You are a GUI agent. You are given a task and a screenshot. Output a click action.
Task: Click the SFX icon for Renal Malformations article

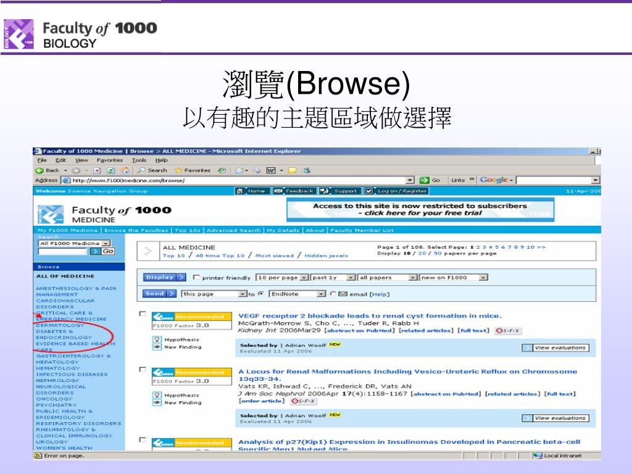point(304,401)
